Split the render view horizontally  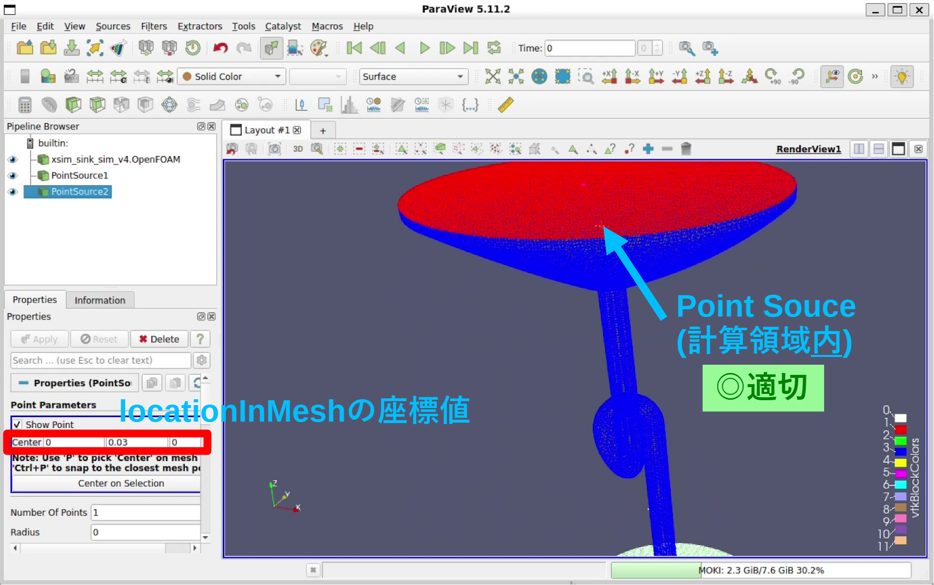(x=859, y=149)
